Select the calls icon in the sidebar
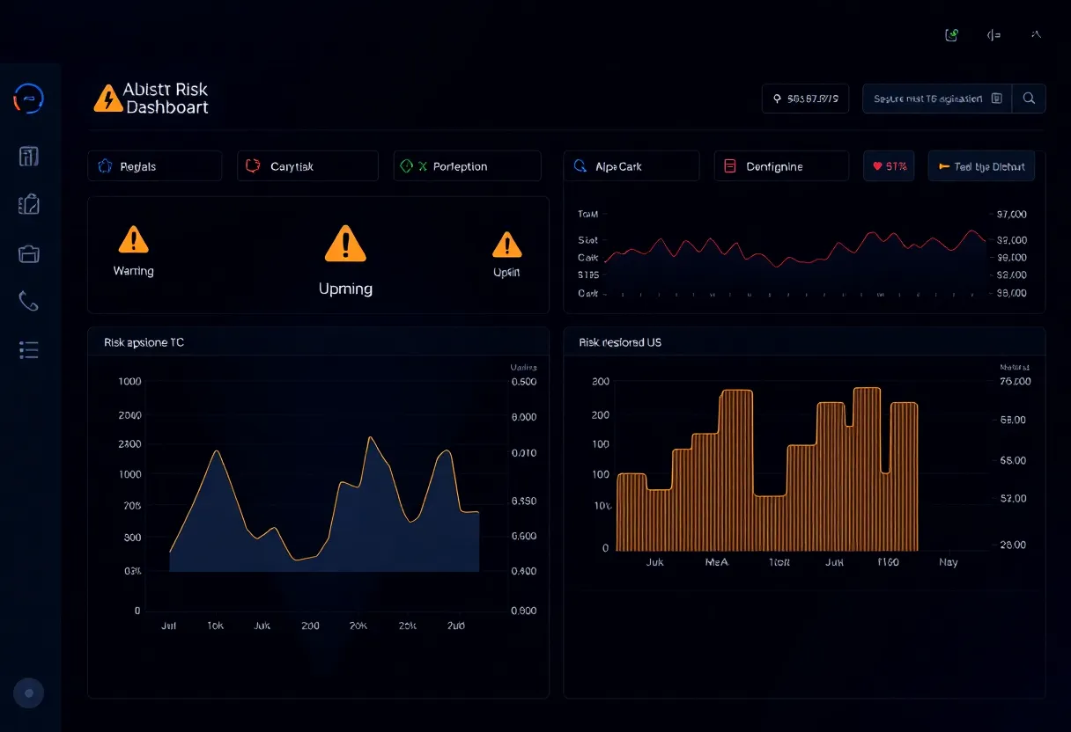This screenshot has height=732, width=1071. pos(28,302)
